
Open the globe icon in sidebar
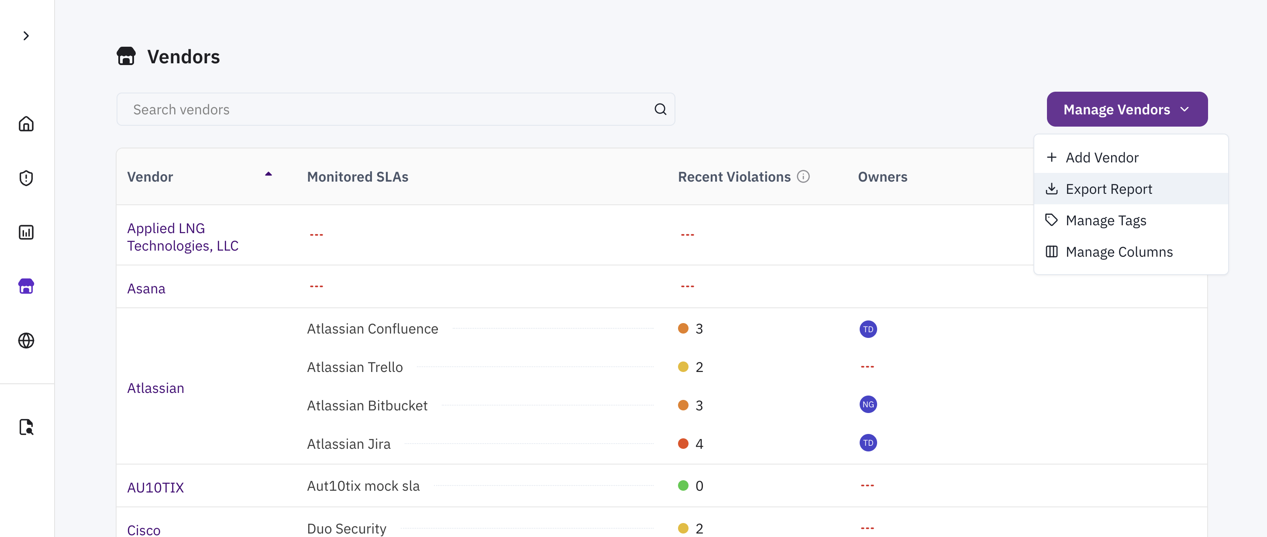point(26,340)
